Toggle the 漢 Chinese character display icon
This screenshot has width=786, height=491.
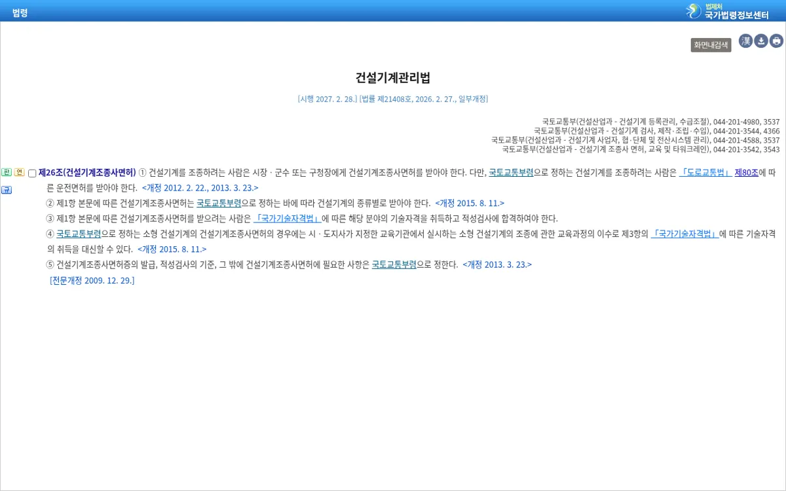(745, 41)
